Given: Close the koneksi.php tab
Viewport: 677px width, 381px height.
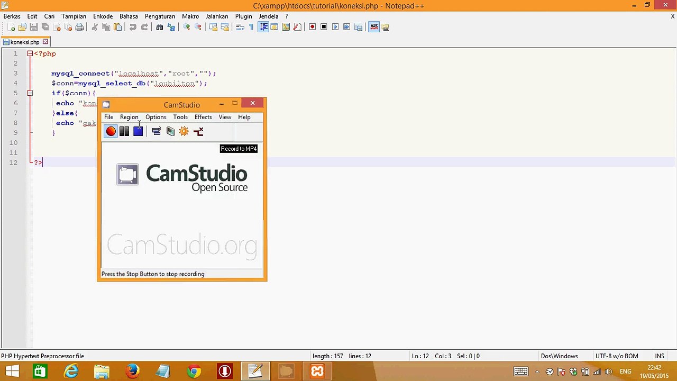Looking at the screenshot, I should click(45, 42).
